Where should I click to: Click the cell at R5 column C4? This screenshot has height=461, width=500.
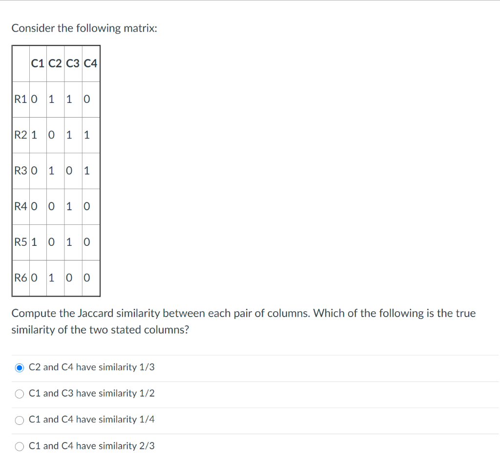[87, 242]
